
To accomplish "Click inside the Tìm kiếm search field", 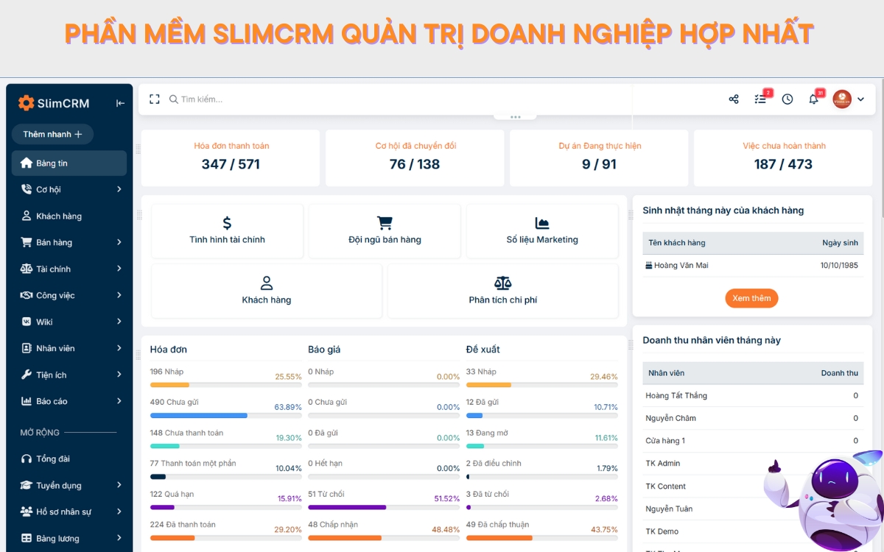I will (214, 99).
